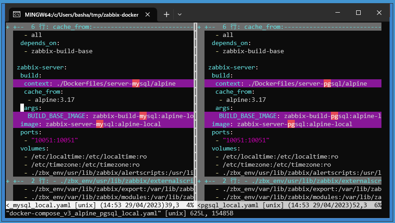395x223 pixels.
Task: Click left pane alertscripts volume line
Action: tap(109, 173)
